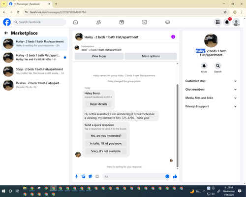
Task: Open Facebook home via logo
Action: click(x=7, y=22)
